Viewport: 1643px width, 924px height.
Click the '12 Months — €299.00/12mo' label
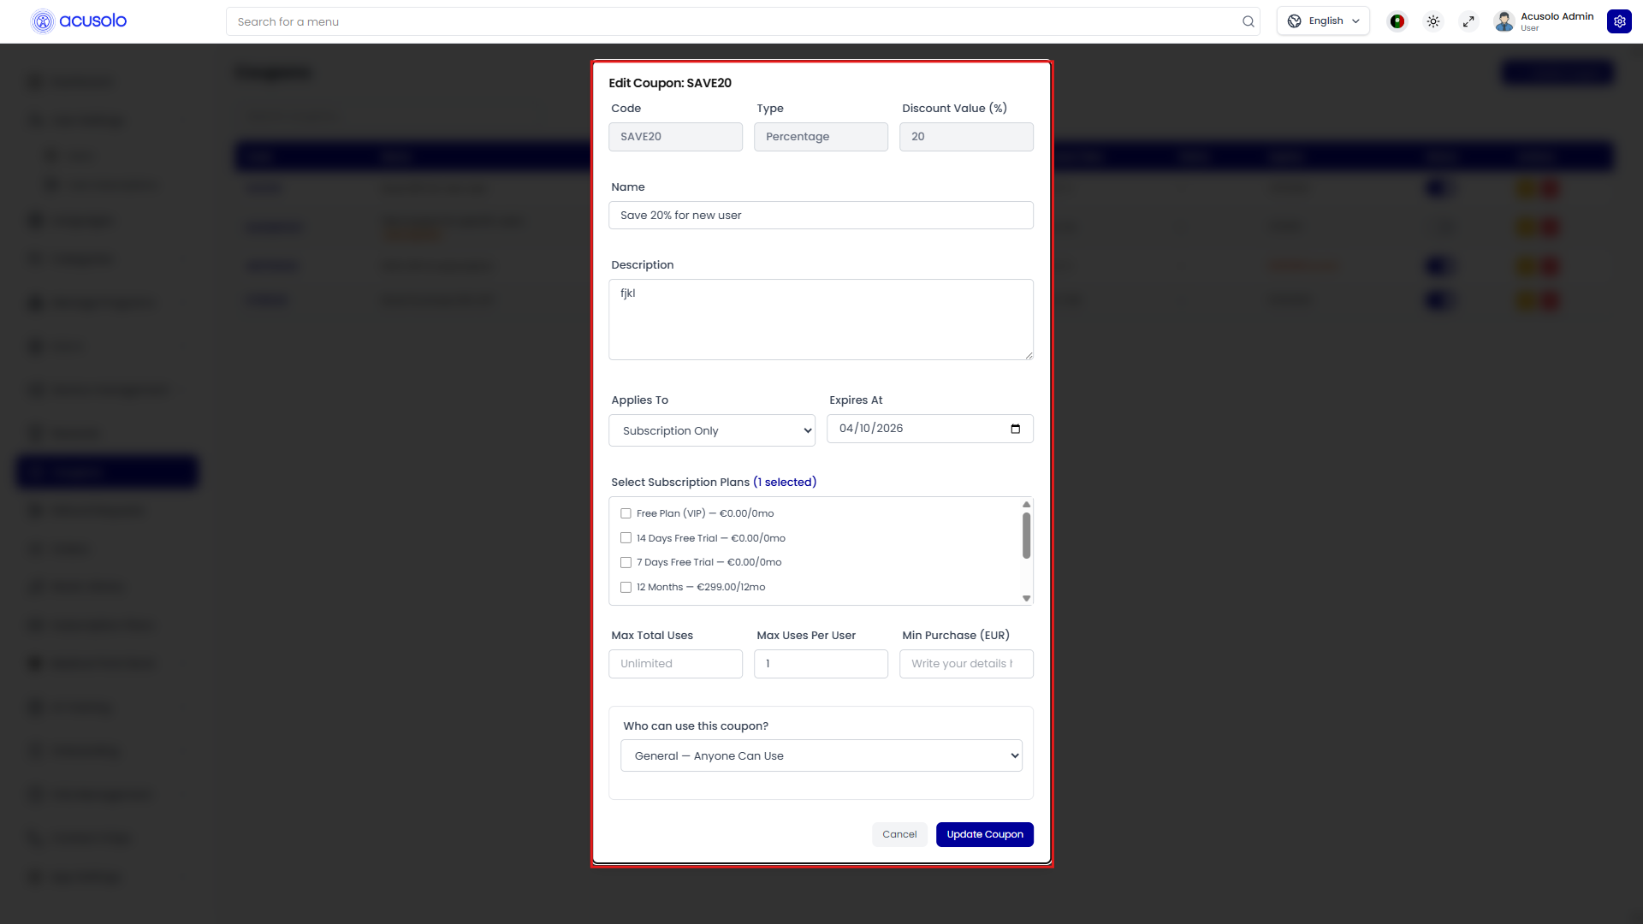coord(701,587)
